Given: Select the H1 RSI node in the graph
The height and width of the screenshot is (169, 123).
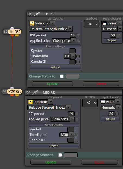Looking at the screenshot, I should click(15, 32).
